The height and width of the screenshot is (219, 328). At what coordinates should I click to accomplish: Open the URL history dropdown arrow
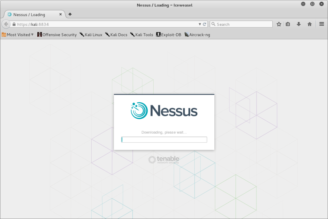200,24
